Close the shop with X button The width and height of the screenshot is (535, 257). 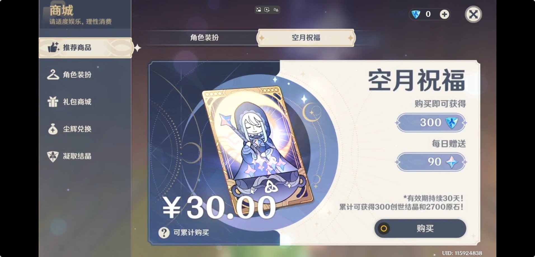coord(473,14)
